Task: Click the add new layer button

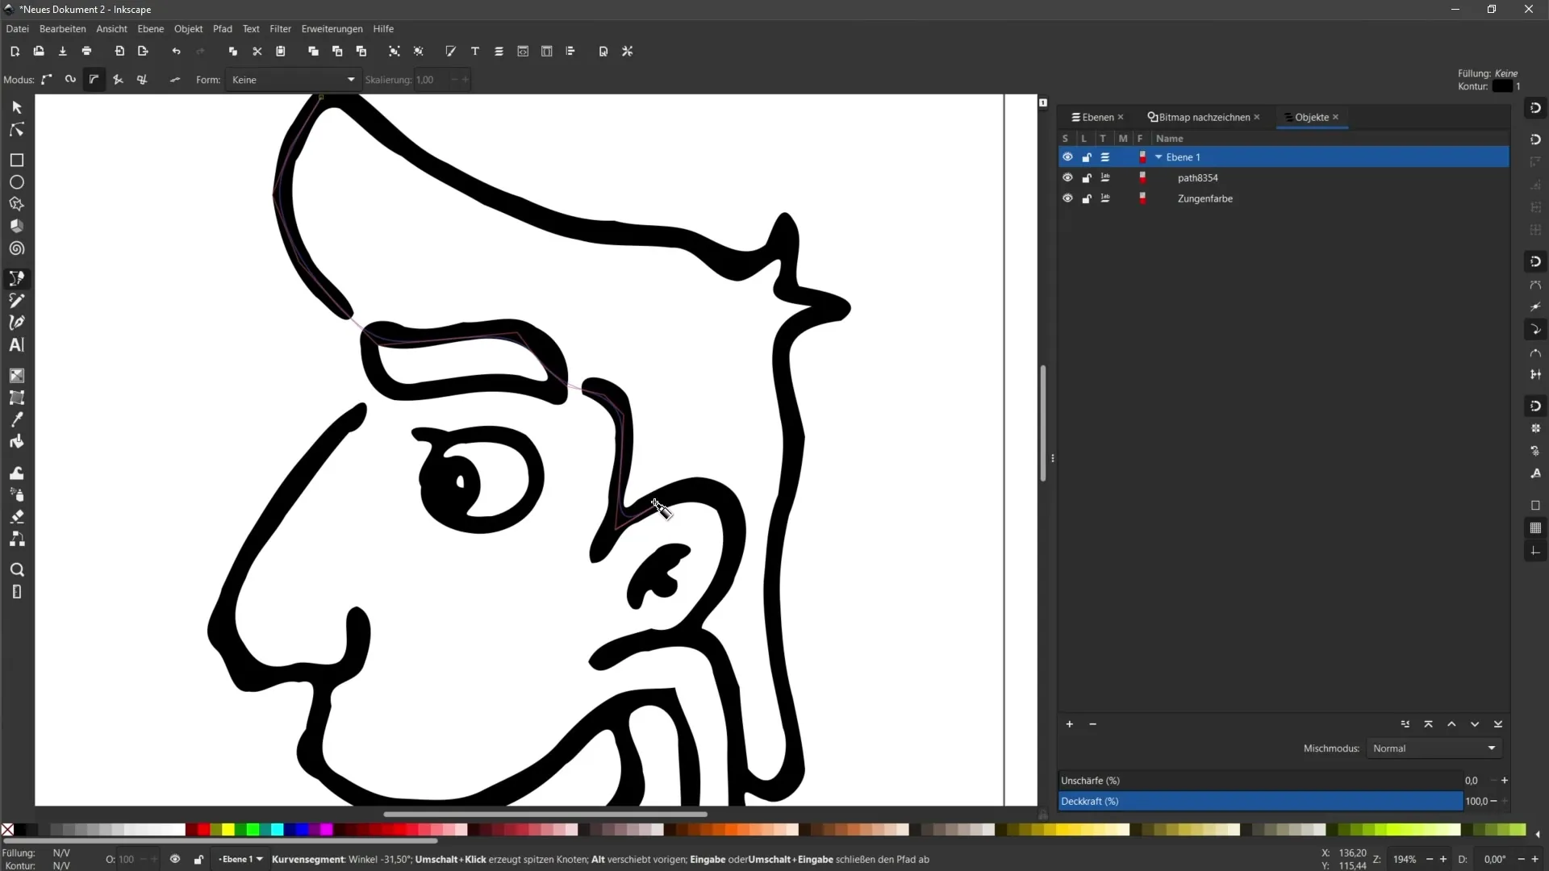Action: click(x=1069, y=724)
